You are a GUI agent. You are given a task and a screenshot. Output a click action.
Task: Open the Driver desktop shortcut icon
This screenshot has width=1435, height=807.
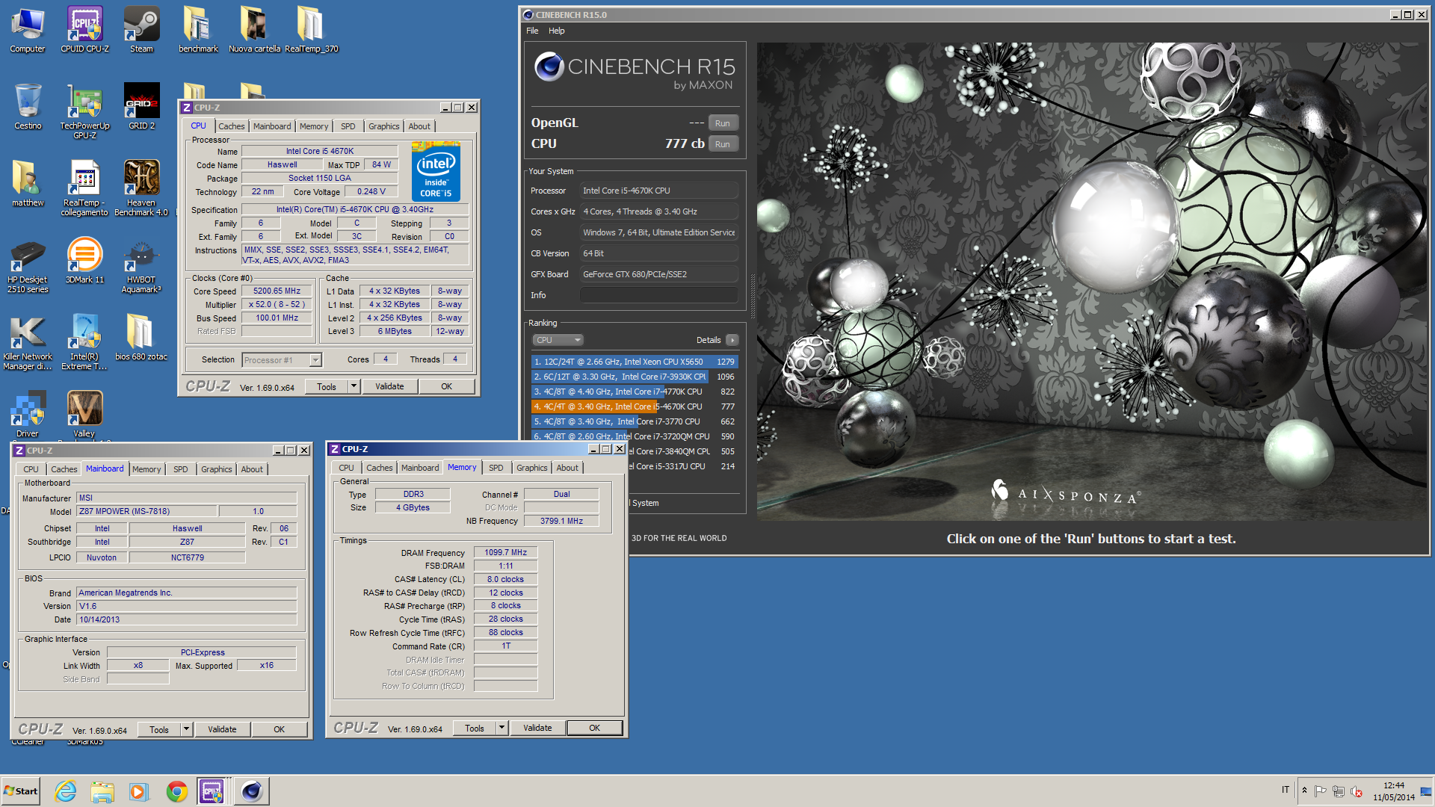(28, 415)
